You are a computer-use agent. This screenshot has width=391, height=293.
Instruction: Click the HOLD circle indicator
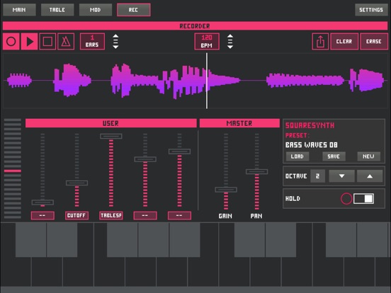(346, 199)
